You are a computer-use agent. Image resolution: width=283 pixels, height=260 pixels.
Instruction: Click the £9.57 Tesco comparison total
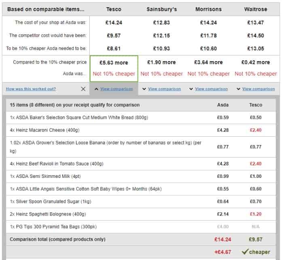tap(256, 240)
